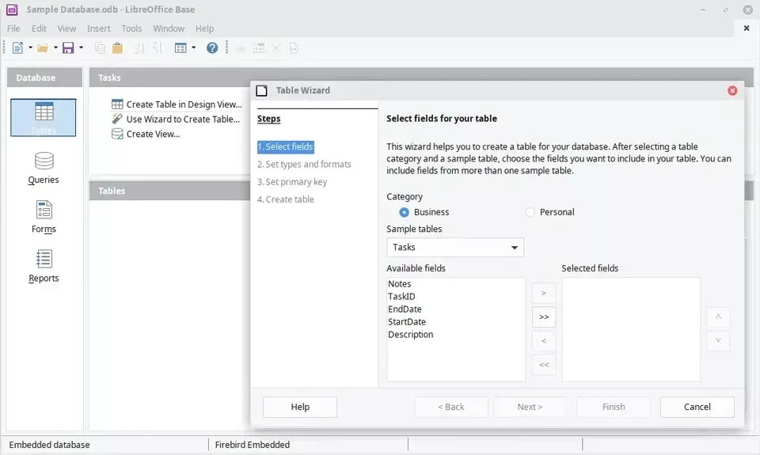
Task: Open the New document dropdown arrow
Action: tap(30, 48)
